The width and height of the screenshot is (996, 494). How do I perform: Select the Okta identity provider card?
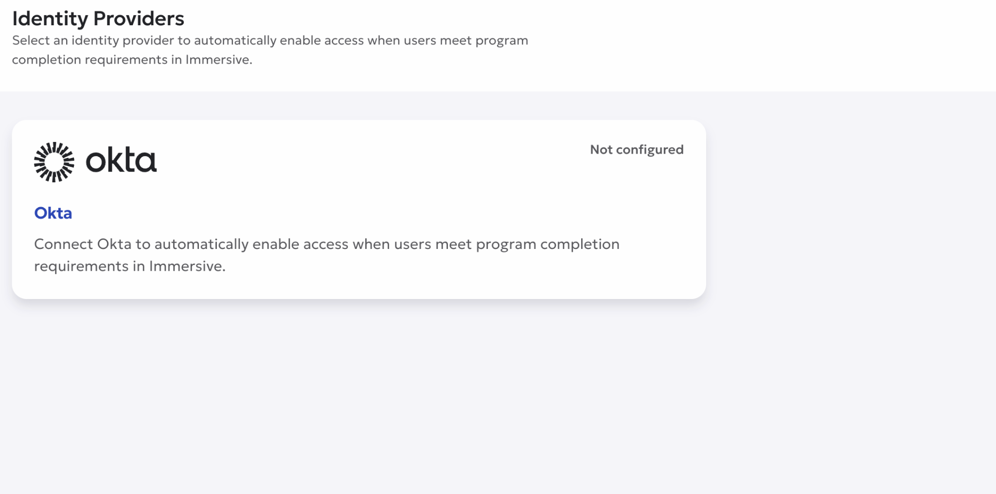tap(359, 209)
